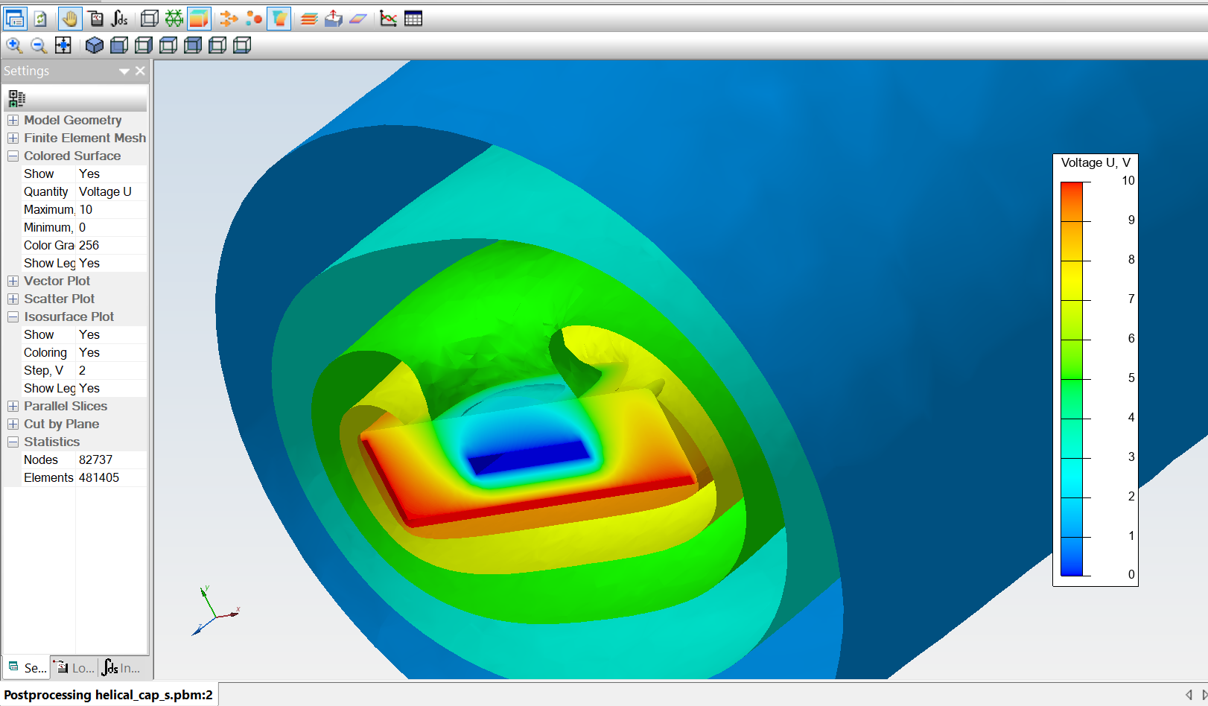This screenshot has width=1208, height=706.
Task: Click the integral calculator toolbar icon
Action: (120, 19)
